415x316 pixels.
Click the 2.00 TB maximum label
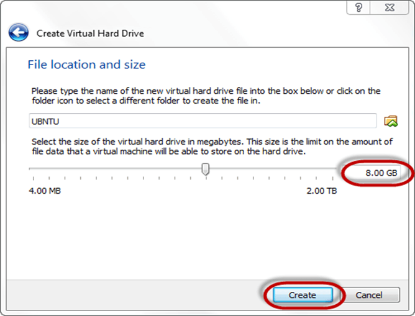(x=322, y=191)
